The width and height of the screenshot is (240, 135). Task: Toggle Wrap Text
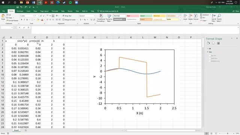67,16
